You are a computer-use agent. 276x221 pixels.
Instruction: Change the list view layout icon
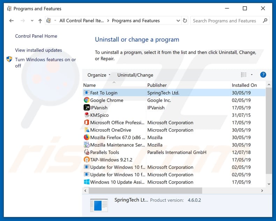pos(244,75)
